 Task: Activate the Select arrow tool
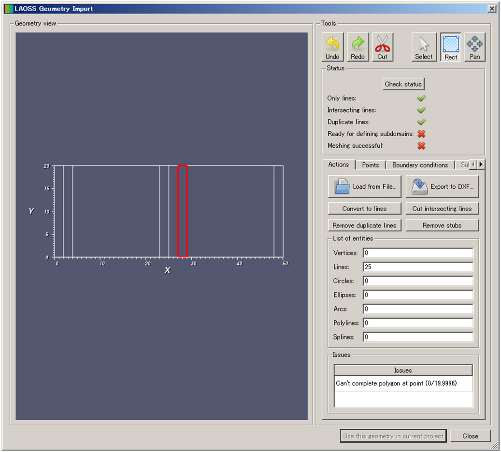pyautogui.click(x=424, y=47)
